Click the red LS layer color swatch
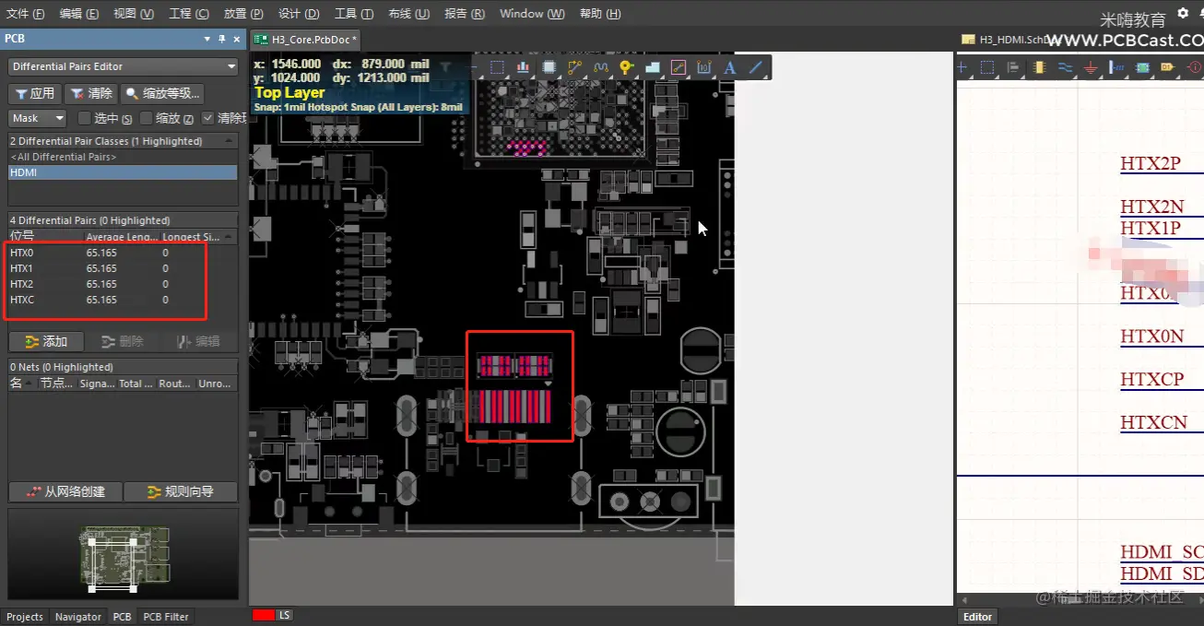The image size is (1204, 626). (263, 615)
